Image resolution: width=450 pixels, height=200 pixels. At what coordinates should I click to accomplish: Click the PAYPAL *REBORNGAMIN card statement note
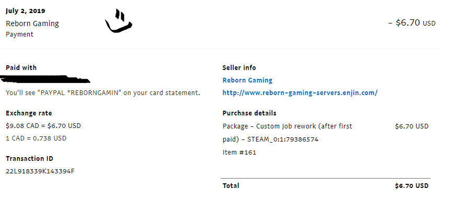pos(103,93)
